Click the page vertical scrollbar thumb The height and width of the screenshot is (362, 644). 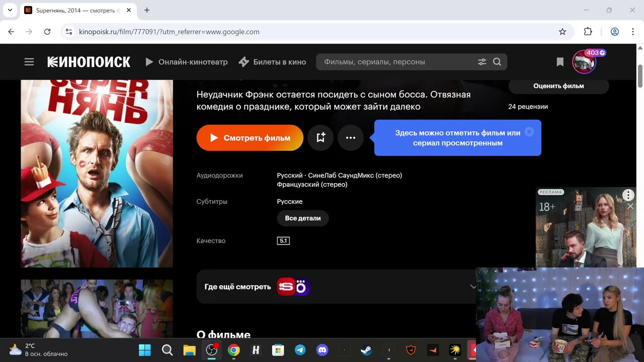point(640,75)
